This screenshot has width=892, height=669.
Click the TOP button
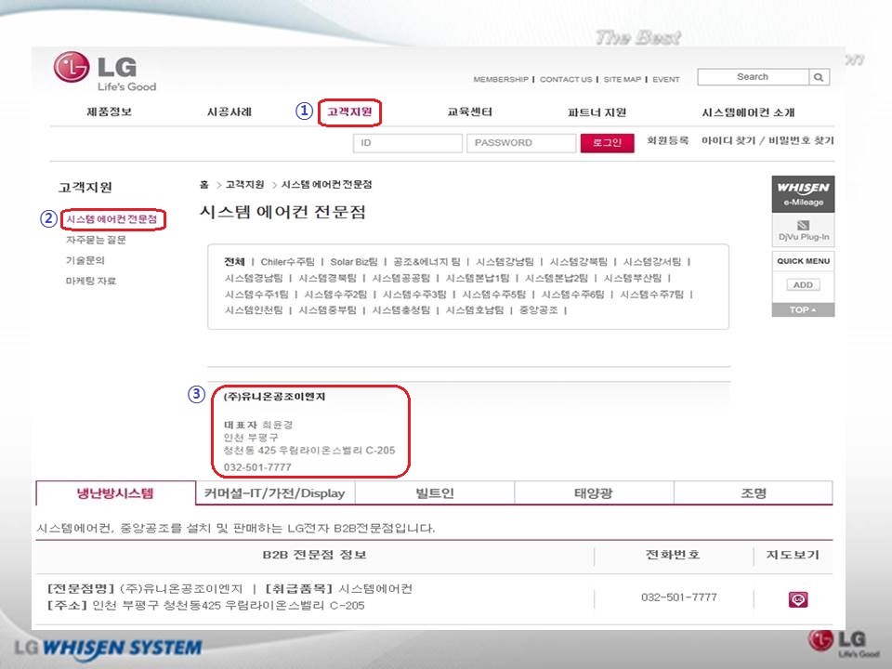coord(803,310)
